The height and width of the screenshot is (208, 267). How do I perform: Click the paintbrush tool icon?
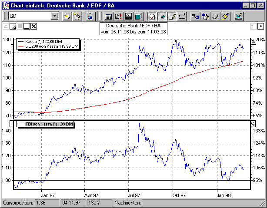tap(225, 17)
